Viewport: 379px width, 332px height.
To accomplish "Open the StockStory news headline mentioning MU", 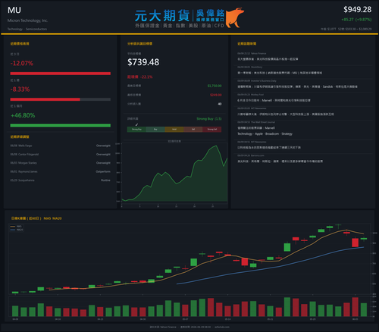I will [280, 73].
